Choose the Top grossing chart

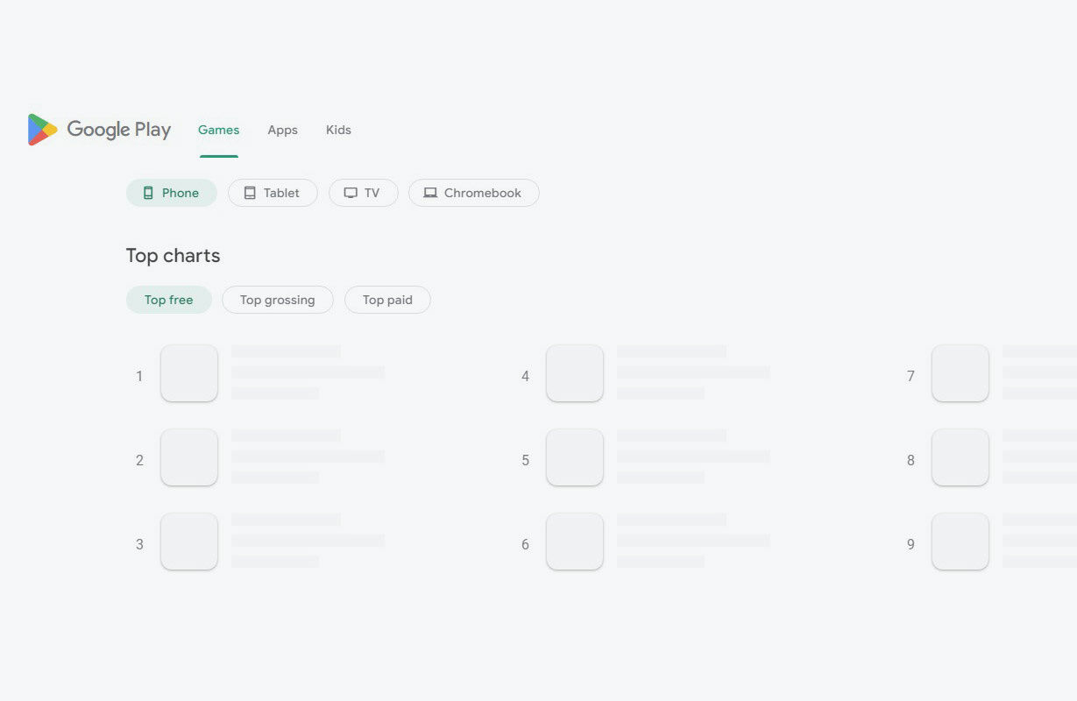click(x=278, y=300)
